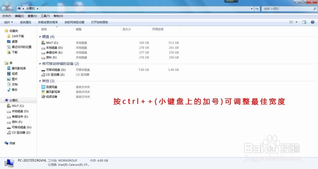Viewport: 318px width, 169px height.
Task: Click the Back navigation arrow button
Action: pyautogui.click(x=3, y=9)
